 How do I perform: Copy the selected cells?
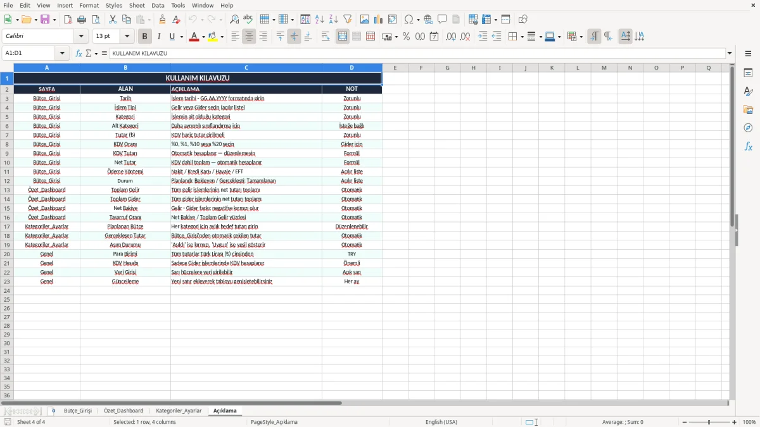pos(127,20)
